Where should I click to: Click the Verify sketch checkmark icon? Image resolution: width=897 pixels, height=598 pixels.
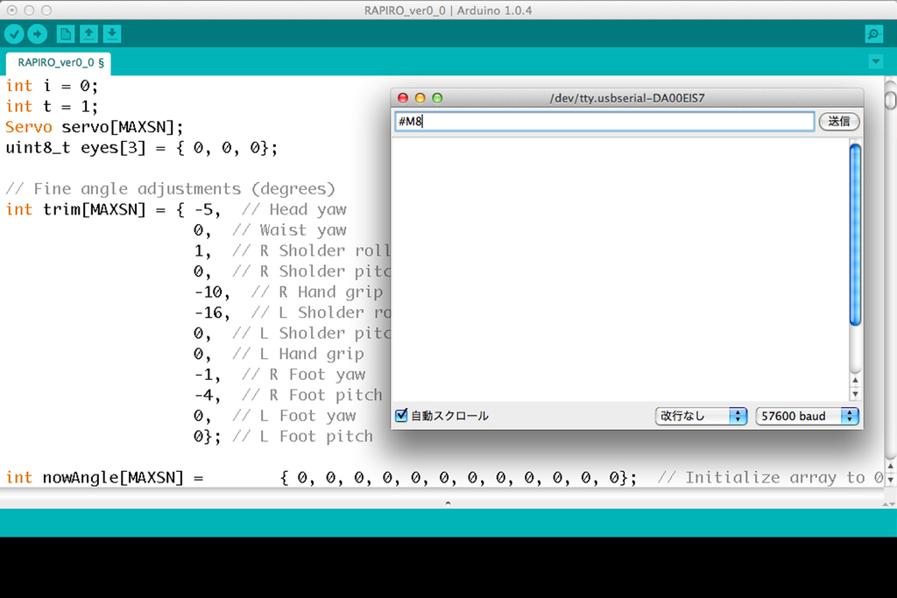[14, 34]
